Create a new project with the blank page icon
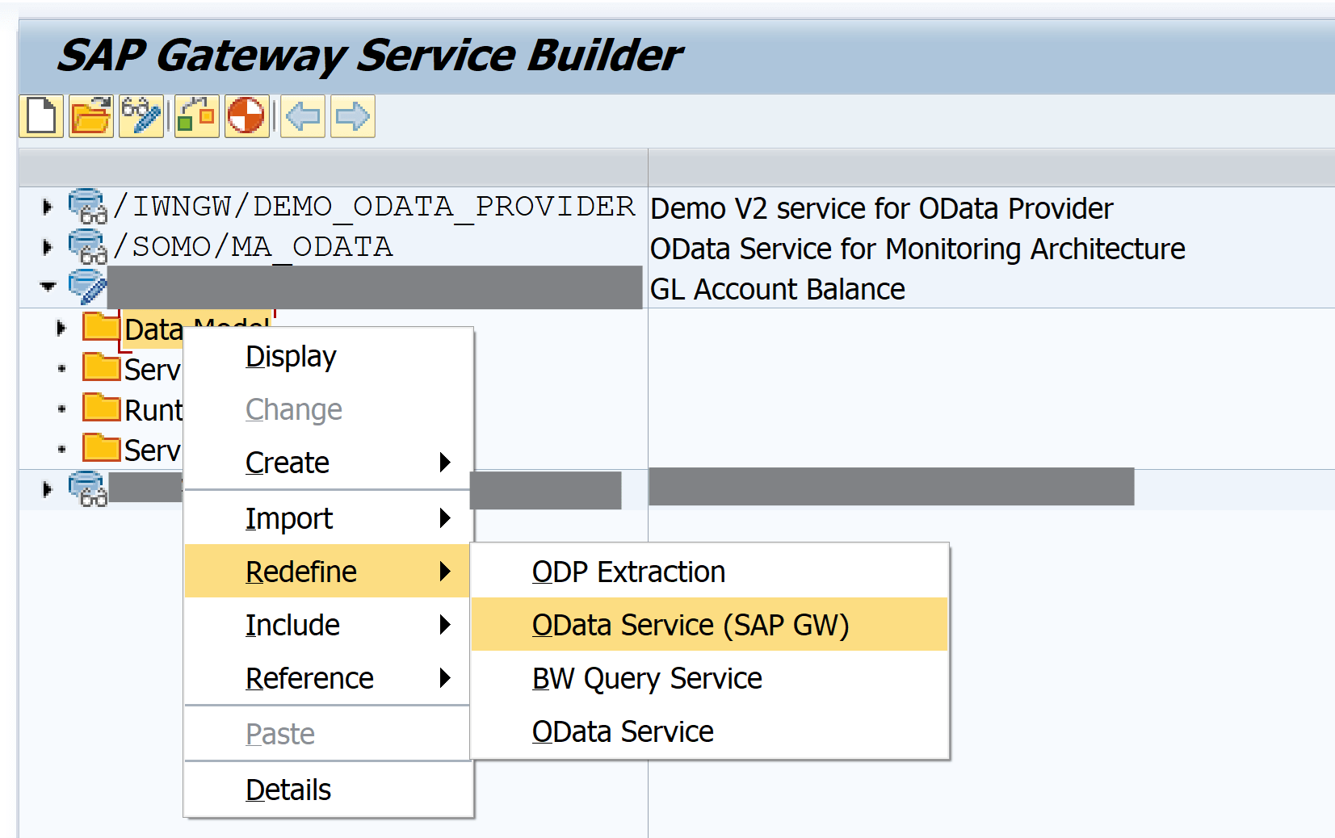1335x838 pixels. click(x=40, y=115)
